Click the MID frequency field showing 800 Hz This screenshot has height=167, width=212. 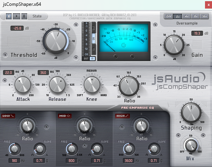point(72,161)
